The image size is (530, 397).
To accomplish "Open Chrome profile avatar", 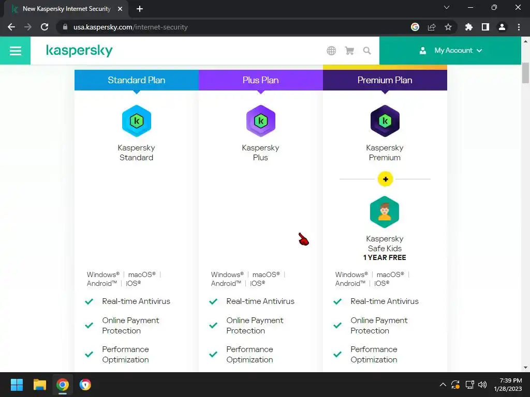I will (x=502, y=27).
